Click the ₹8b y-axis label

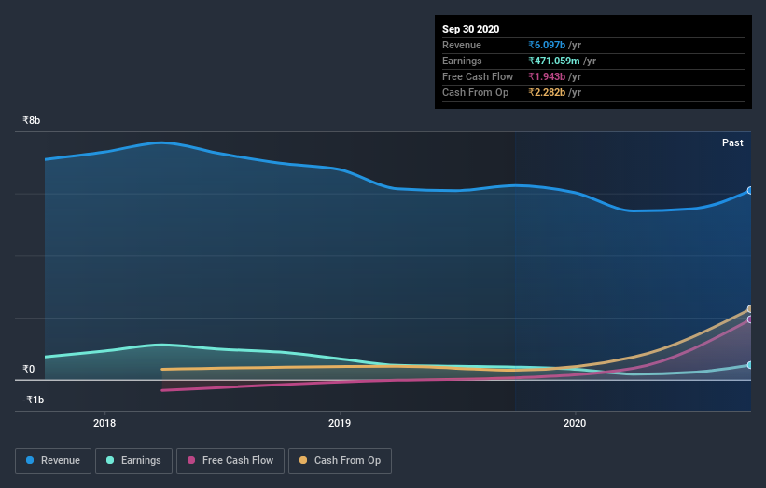click(32, 120)
